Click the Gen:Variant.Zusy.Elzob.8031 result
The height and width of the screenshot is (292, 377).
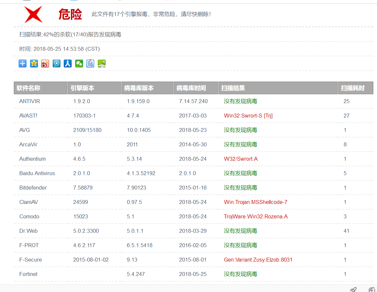(x=258, y=260)
